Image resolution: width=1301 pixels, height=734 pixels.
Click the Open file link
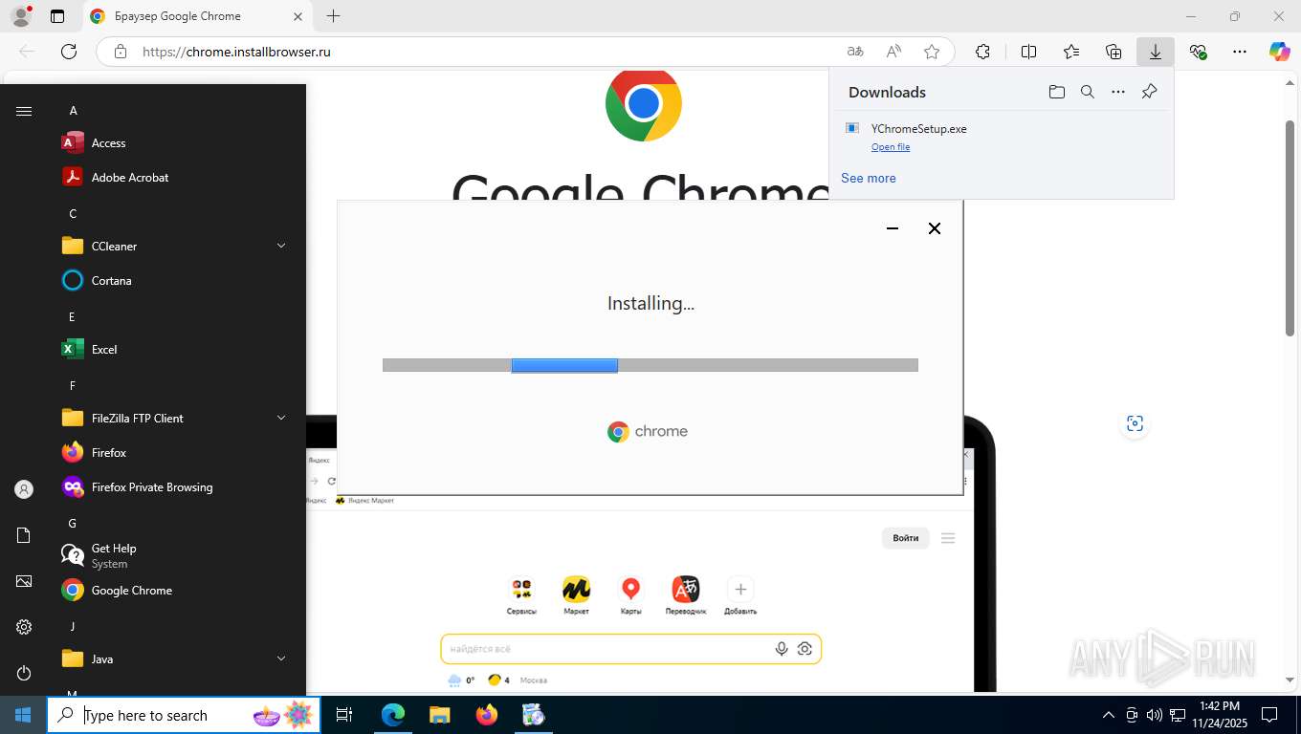click(x=891, y=147)
